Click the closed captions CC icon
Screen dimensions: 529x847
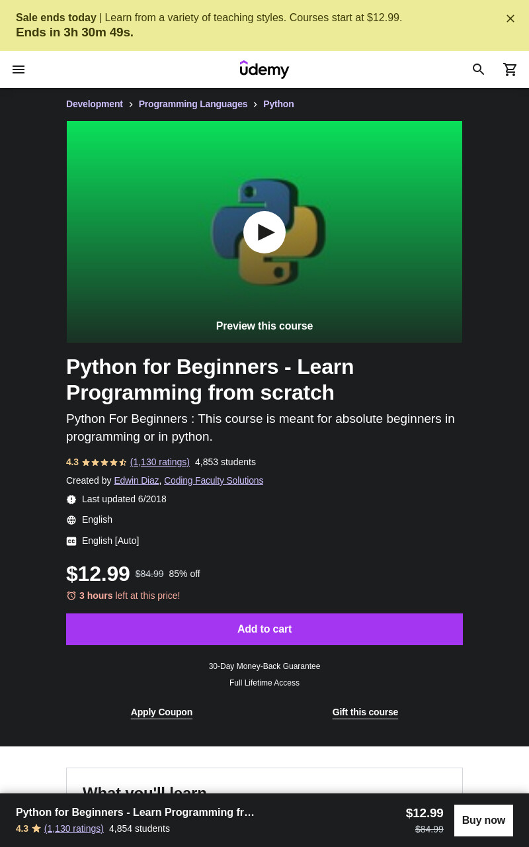click(x=71, y=541)
